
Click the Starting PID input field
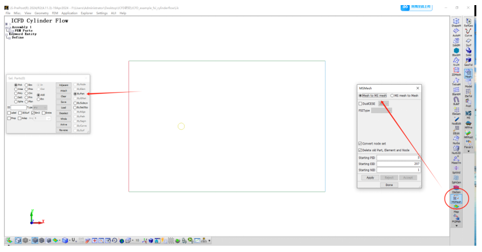(398, 158)
